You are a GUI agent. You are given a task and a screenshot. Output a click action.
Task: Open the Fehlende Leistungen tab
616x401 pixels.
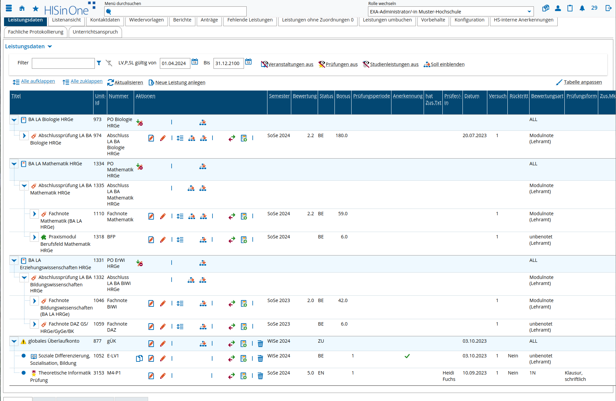(x=250, y=20)
